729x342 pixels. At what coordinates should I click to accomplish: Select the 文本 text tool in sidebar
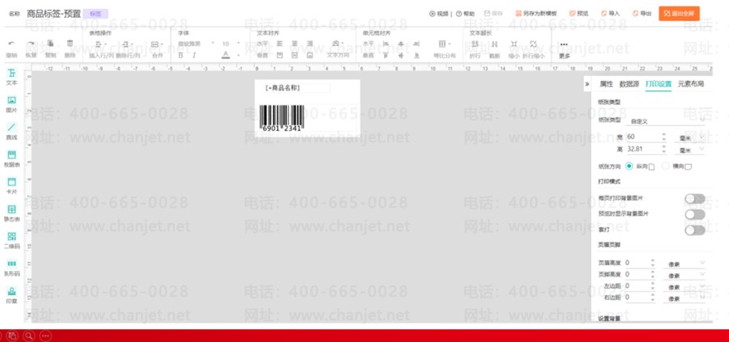pos(11,77)
